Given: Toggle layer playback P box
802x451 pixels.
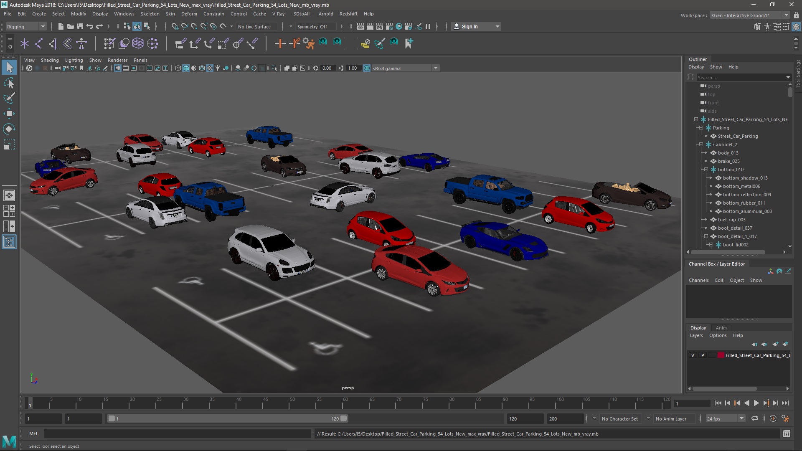Looking at the screenshot, I should (703, 355).
